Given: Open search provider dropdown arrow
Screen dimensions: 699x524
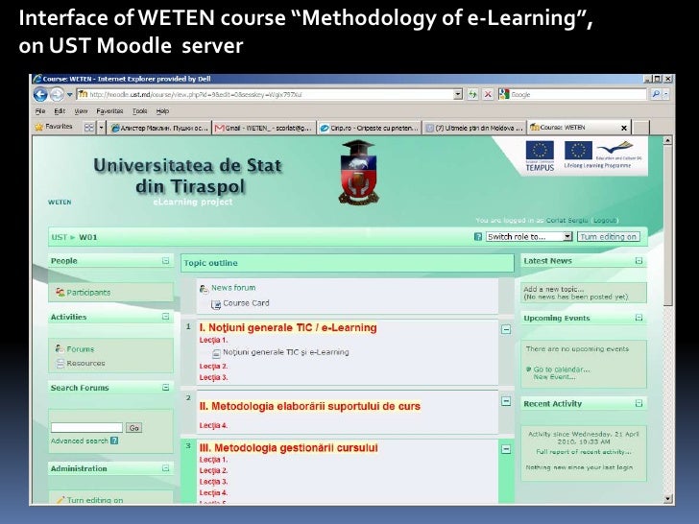Looking at the screenshot, I should (666, 94).
